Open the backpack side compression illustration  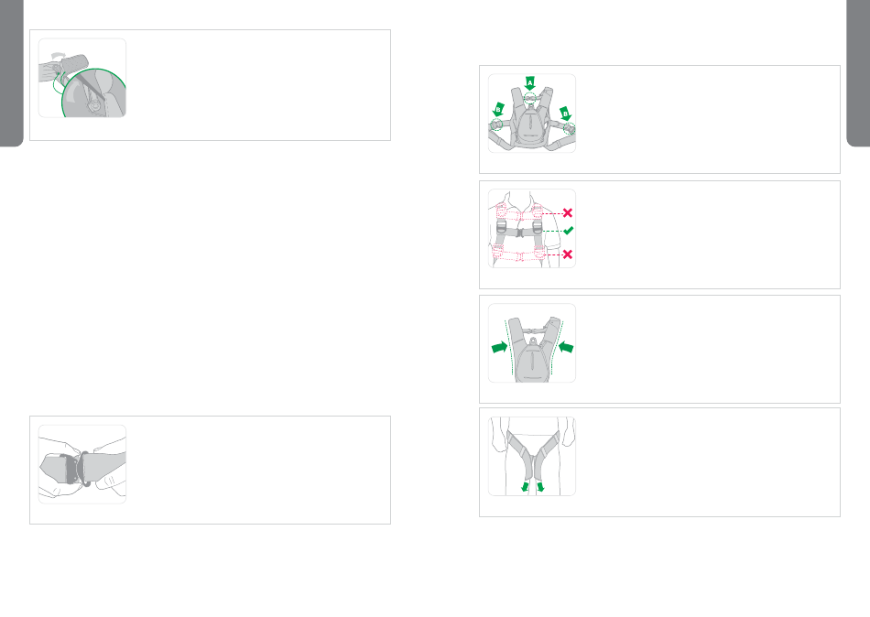[532, 343]
